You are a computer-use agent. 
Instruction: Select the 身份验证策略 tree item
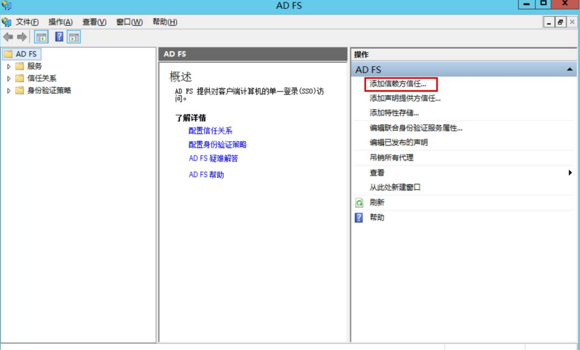tap(49, 90)
